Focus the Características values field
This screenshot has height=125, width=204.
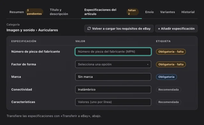[113, 102]
